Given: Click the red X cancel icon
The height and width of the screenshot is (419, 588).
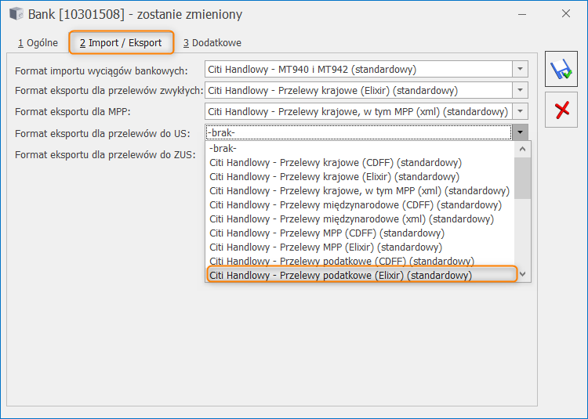Looking at the screenshot, I should click(561, 109).
